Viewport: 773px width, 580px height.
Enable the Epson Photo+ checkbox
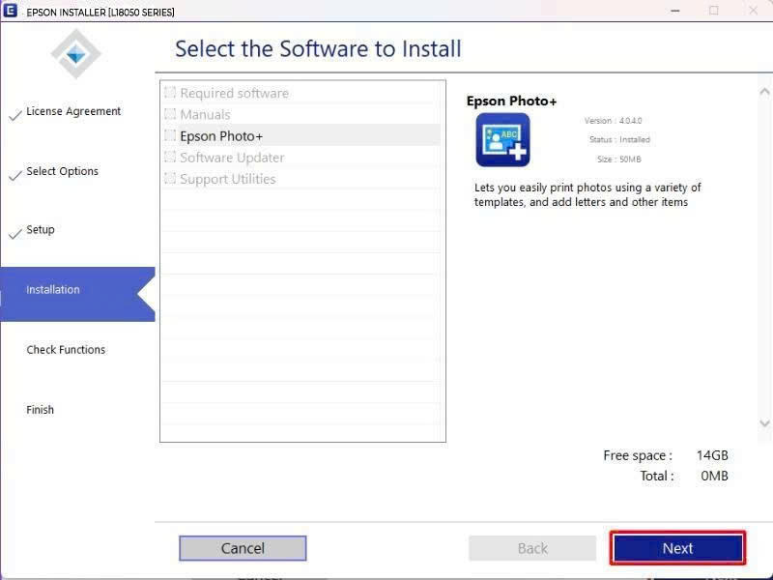(x=170, y=135)
